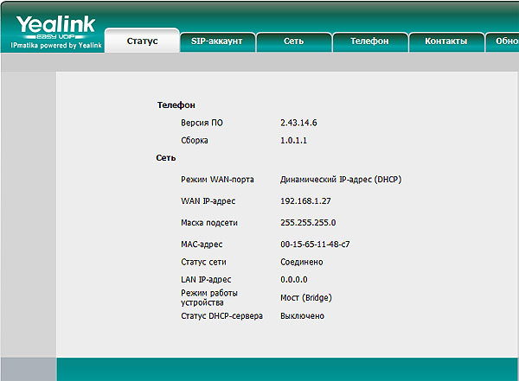
Task: Click the WAN IP address 192.168.1.27
Action: 305,201
